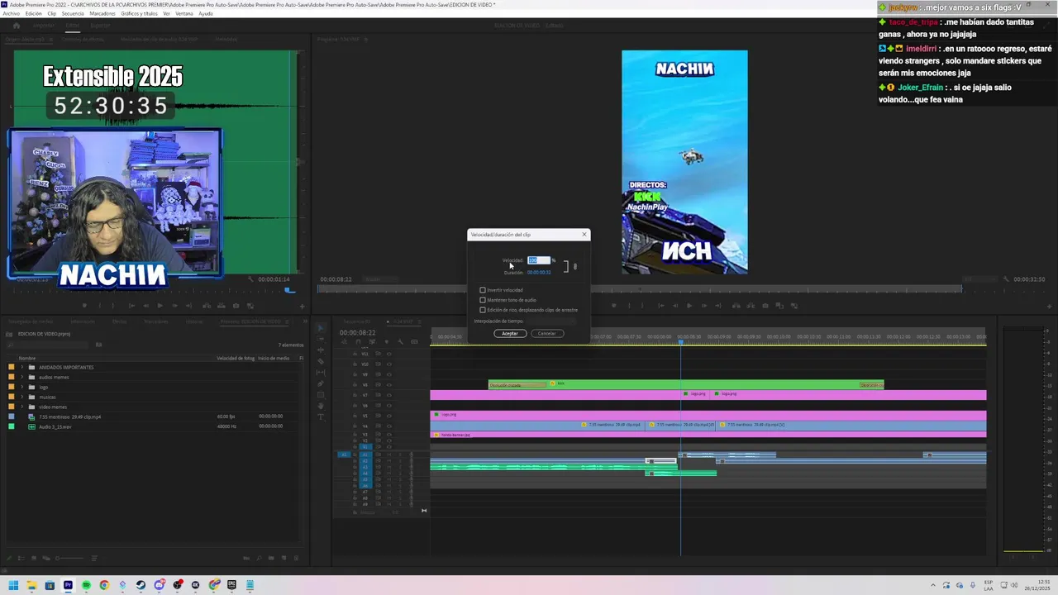Expand the musicas bin
The height and width of the screenshot is (595, 1058).
pyautogui.click(x=22, y=397)
